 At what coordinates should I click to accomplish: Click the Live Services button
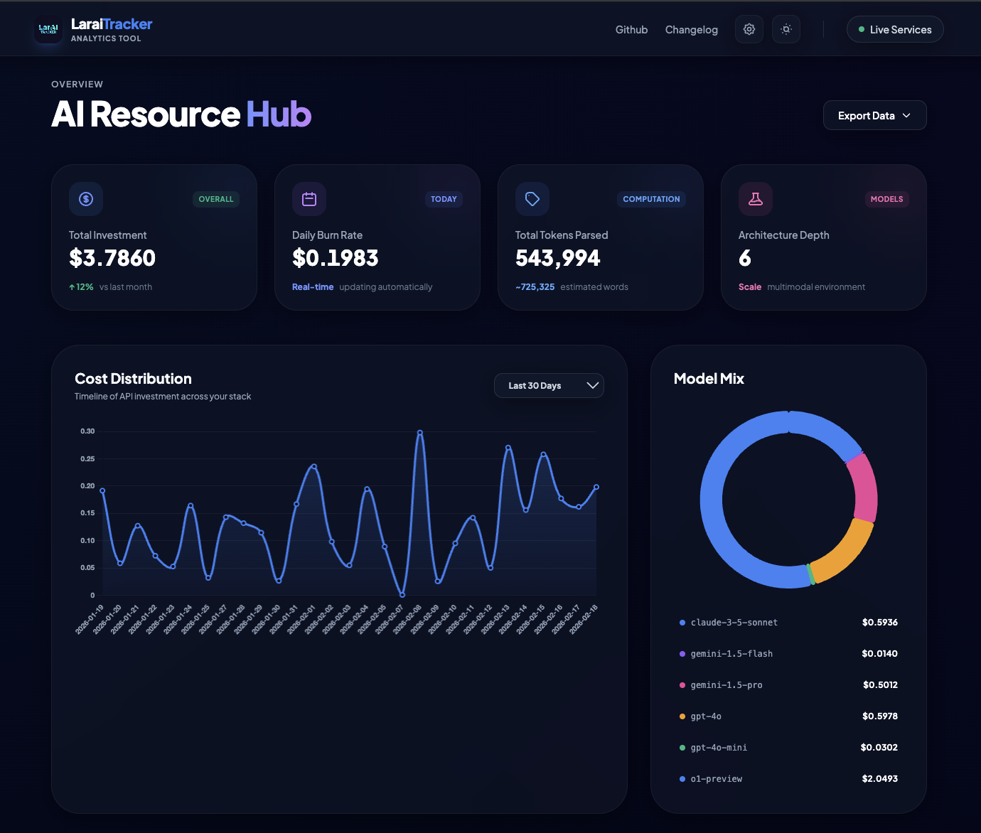click(894, 29)
